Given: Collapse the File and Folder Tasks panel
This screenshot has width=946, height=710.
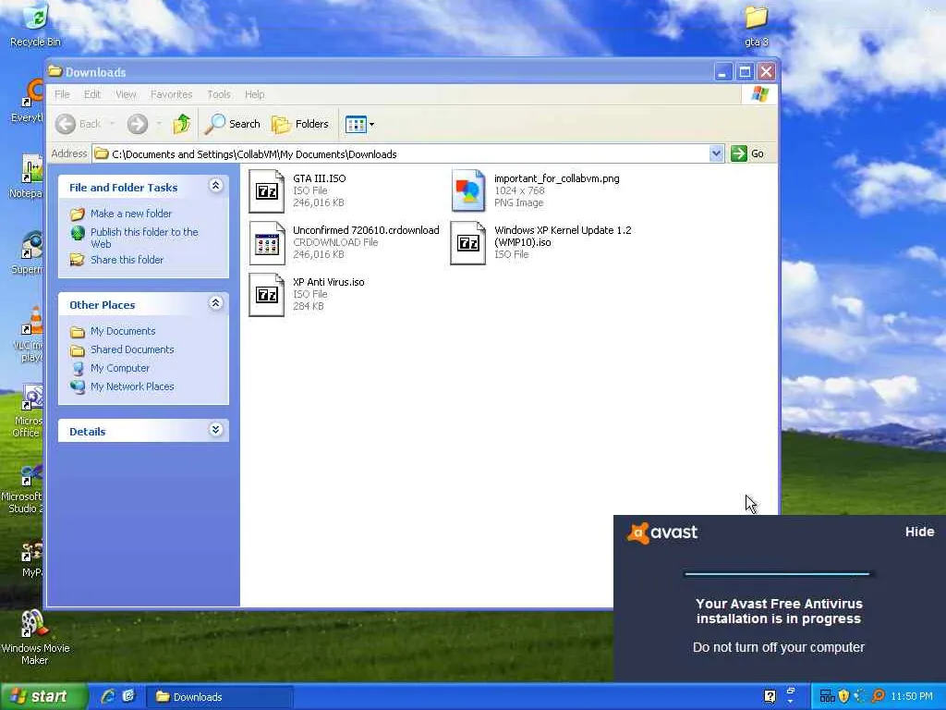Looking at the screenshot, I should tap(215, 185).
